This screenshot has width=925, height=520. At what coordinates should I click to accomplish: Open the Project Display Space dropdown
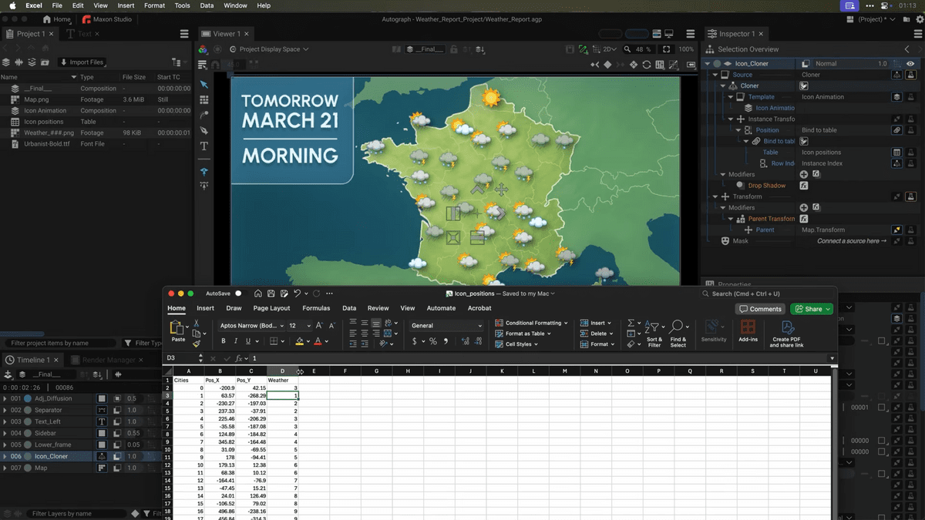pos(274,49)
